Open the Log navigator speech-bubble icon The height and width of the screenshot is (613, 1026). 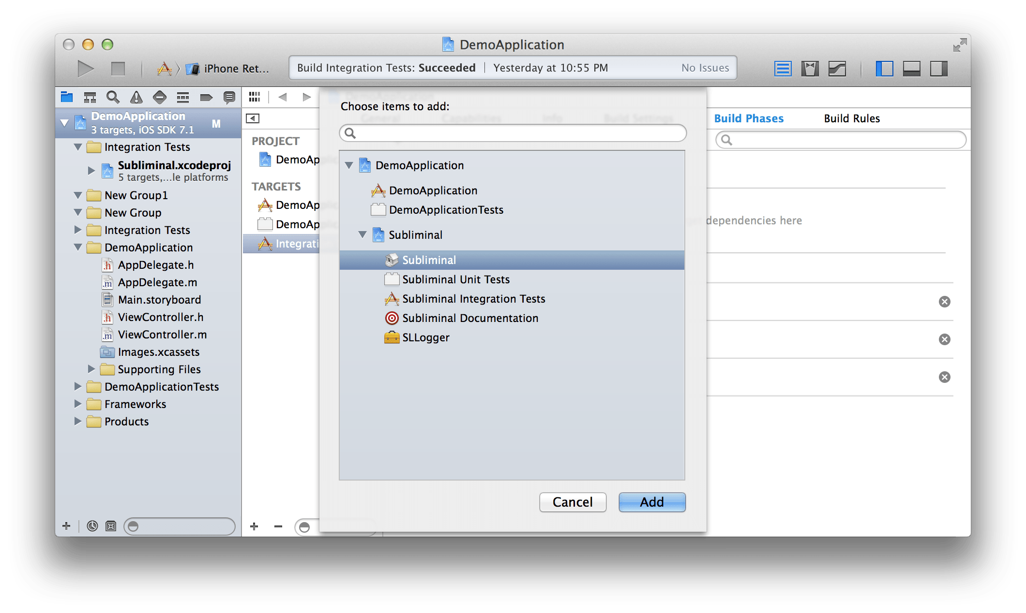click(229, 97)
